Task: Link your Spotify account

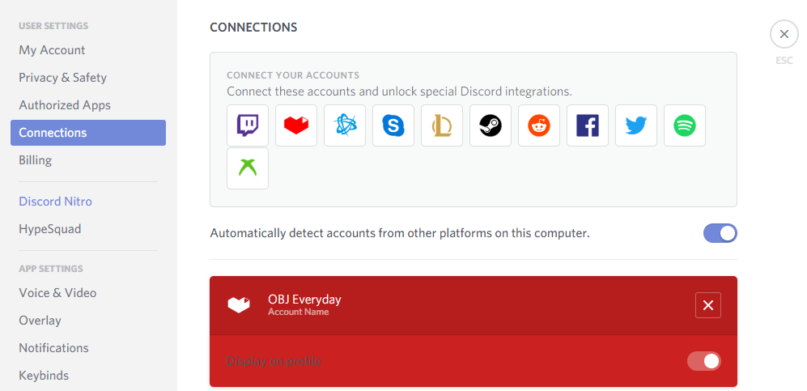Action: coord(685,125)
